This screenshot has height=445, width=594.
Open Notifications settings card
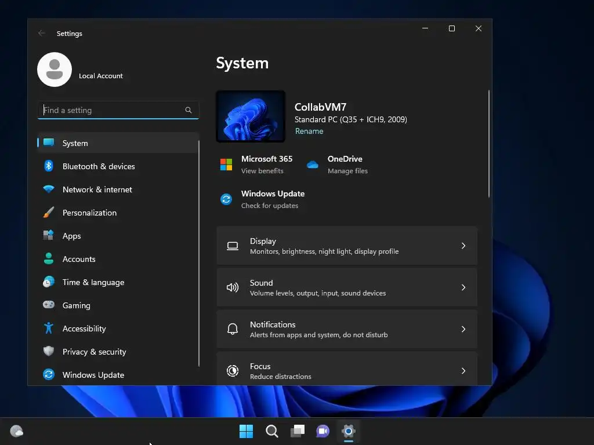(x=347, y=329)
